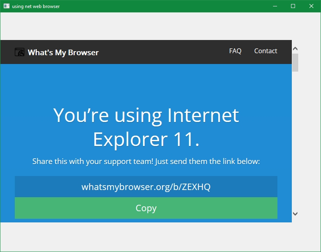Click the 'What's My Browser' site title
The height and width of the screenshot is (252, 321).
coord(64,52)
